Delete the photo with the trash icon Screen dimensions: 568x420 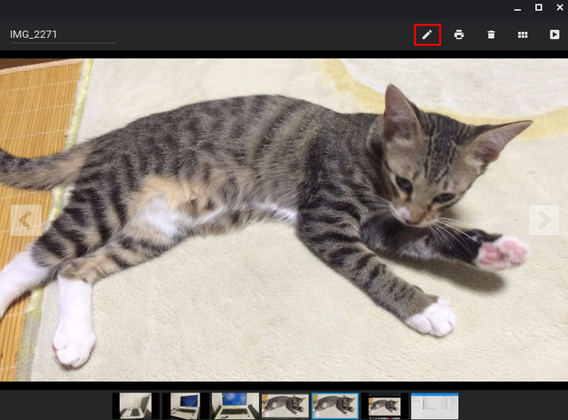pos(491,35)
